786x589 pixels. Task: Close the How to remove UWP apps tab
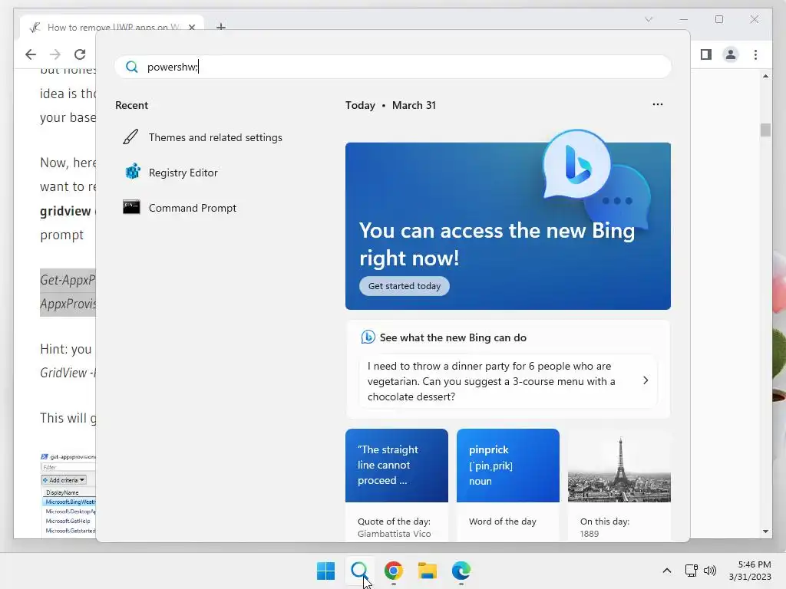[x=191, y=27]
